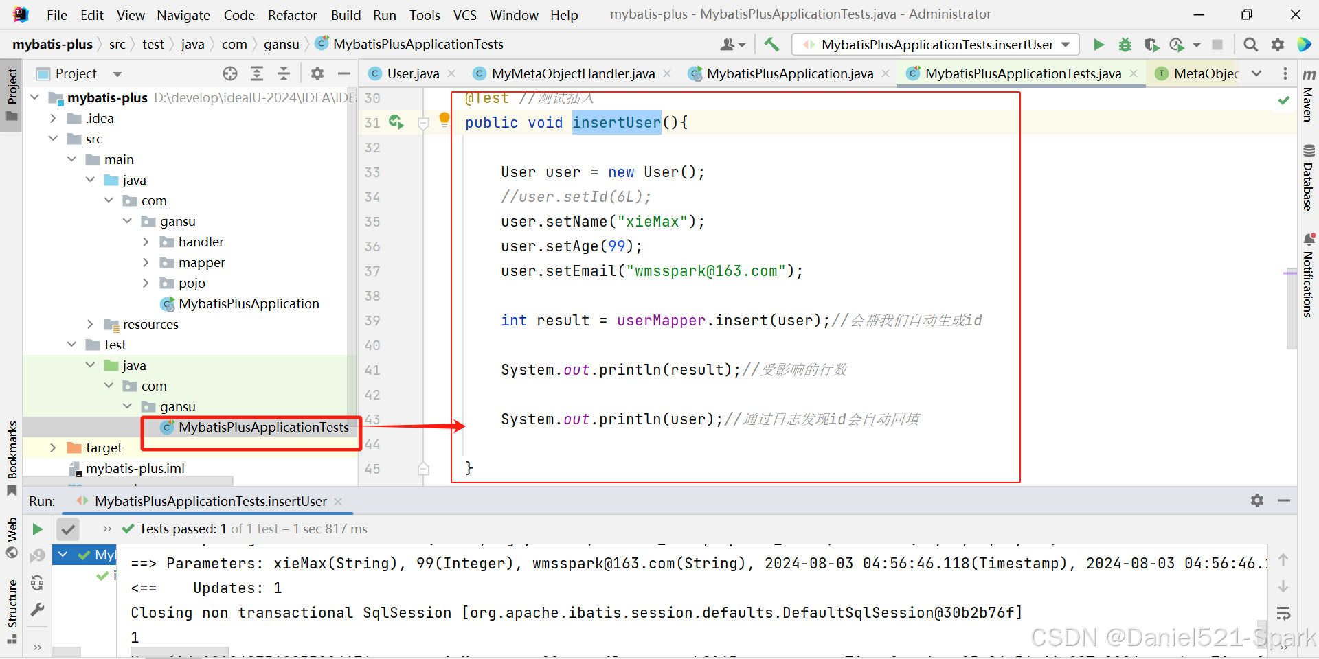Image resolution: width=1319 pixels, height=659 pixels.
Task: Run with coverage from the toolbar icon
Action: (x=1151, y=45)
